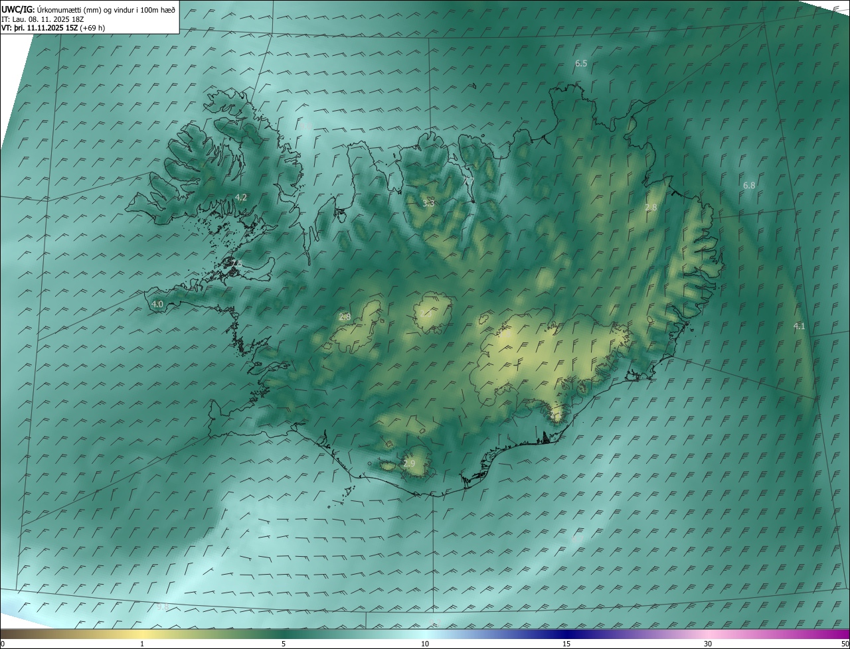
Task: Click the dark navy colour-bar segment above 15
Action: pos(566,634)
